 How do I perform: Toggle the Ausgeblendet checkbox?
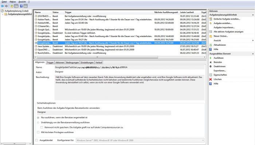click(36, 140)
